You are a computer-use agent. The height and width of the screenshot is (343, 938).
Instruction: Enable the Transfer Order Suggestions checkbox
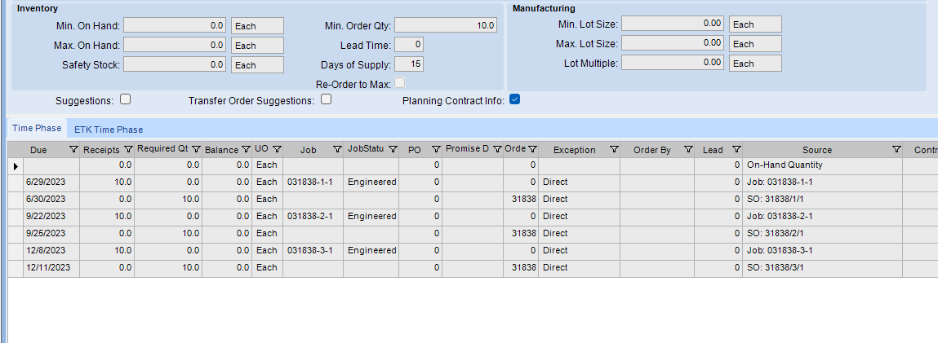click(326, 99)
